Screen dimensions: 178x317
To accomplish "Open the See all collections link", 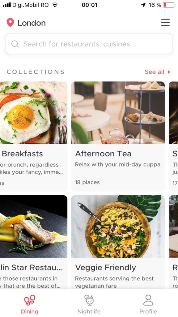I will (x=155, y=72).
